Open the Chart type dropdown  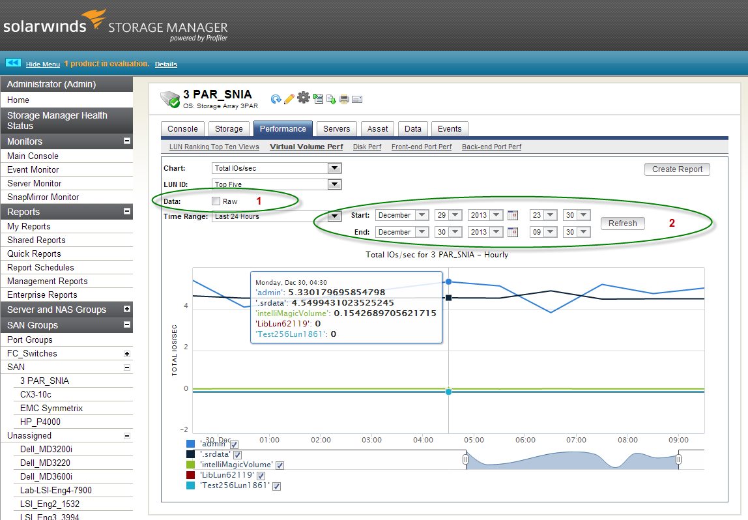tap(334, 168)
